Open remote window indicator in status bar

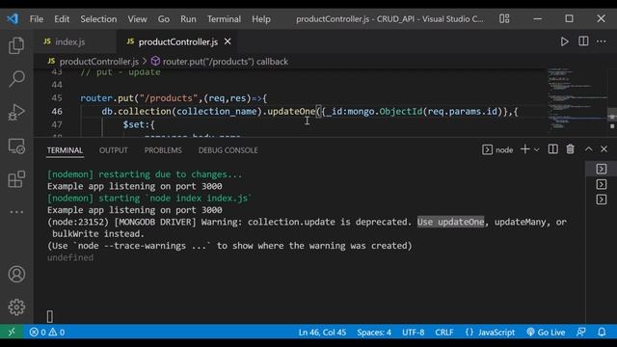(x=12, y=332)
